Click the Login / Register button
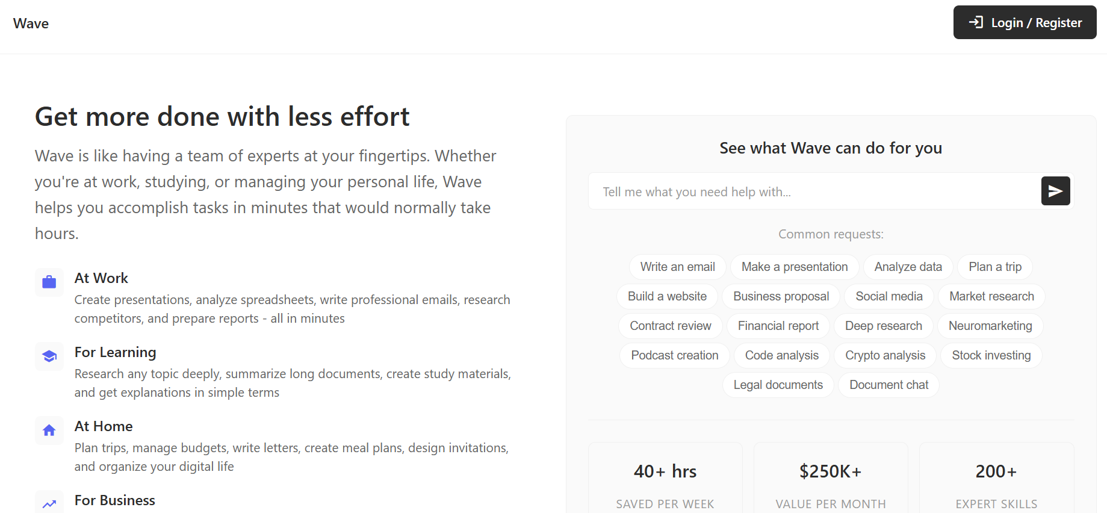 pyautogui.click(x=1025, y=23)
